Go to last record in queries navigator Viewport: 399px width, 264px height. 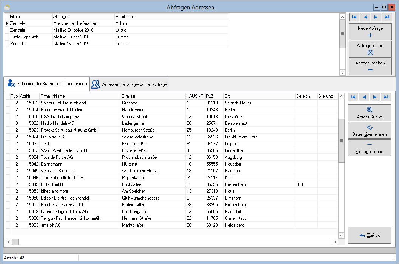click(387, 17)
